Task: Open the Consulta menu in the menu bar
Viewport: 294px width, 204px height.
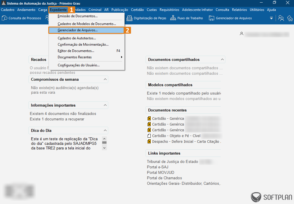Action: [223, 10]
